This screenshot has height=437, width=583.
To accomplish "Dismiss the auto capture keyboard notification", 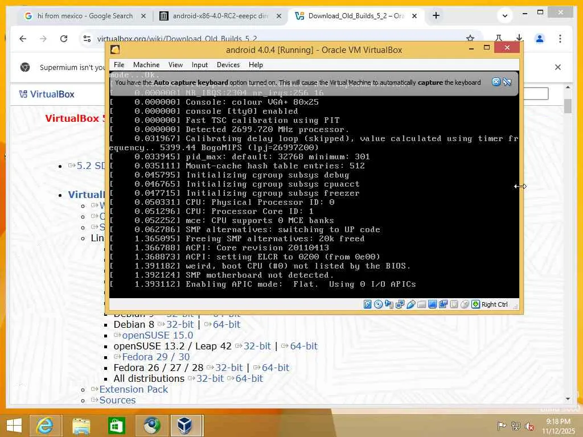I will (496, 82).
